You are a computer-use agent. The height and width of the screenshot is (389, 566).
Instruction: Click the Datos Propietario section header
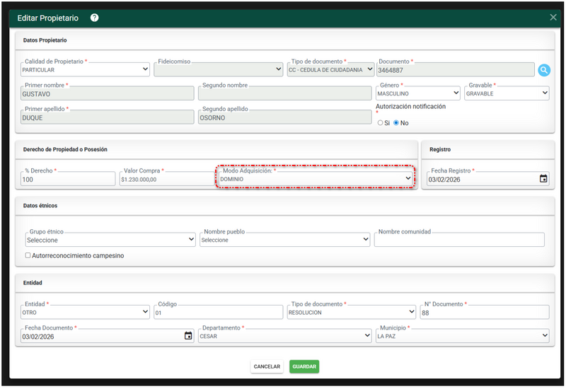point(45,40)
